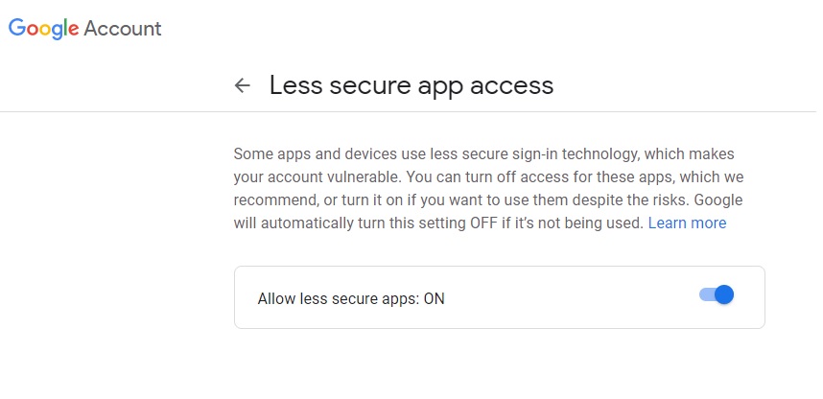Click the "Less secure app access" heading
The height and width of the screenshot is (399, 823).
point(411,85)
